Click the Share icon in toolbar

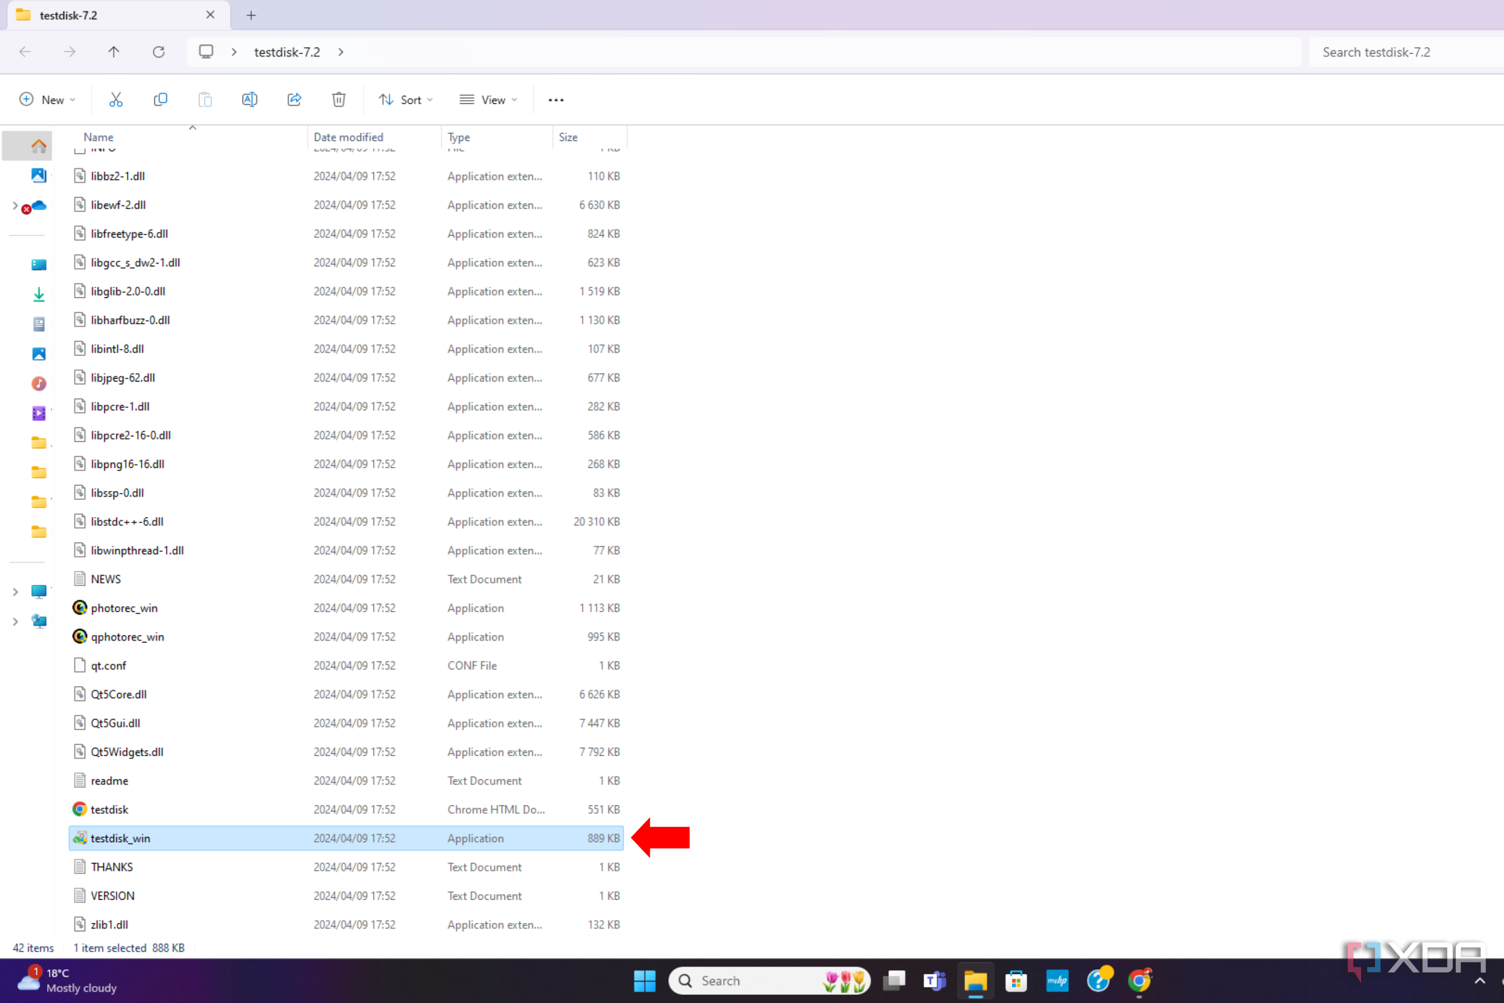[x=294, y=100]
